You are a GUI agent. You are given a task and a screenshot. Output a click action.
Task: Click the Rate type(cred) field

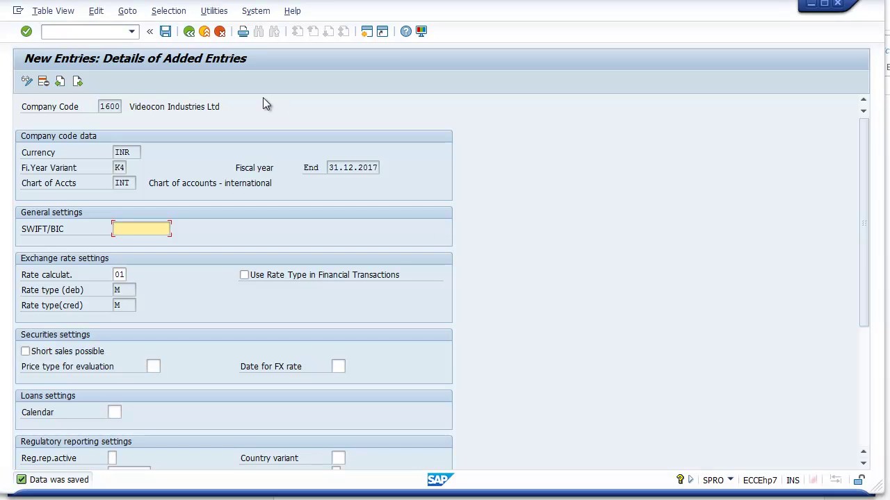click(124, 305)
